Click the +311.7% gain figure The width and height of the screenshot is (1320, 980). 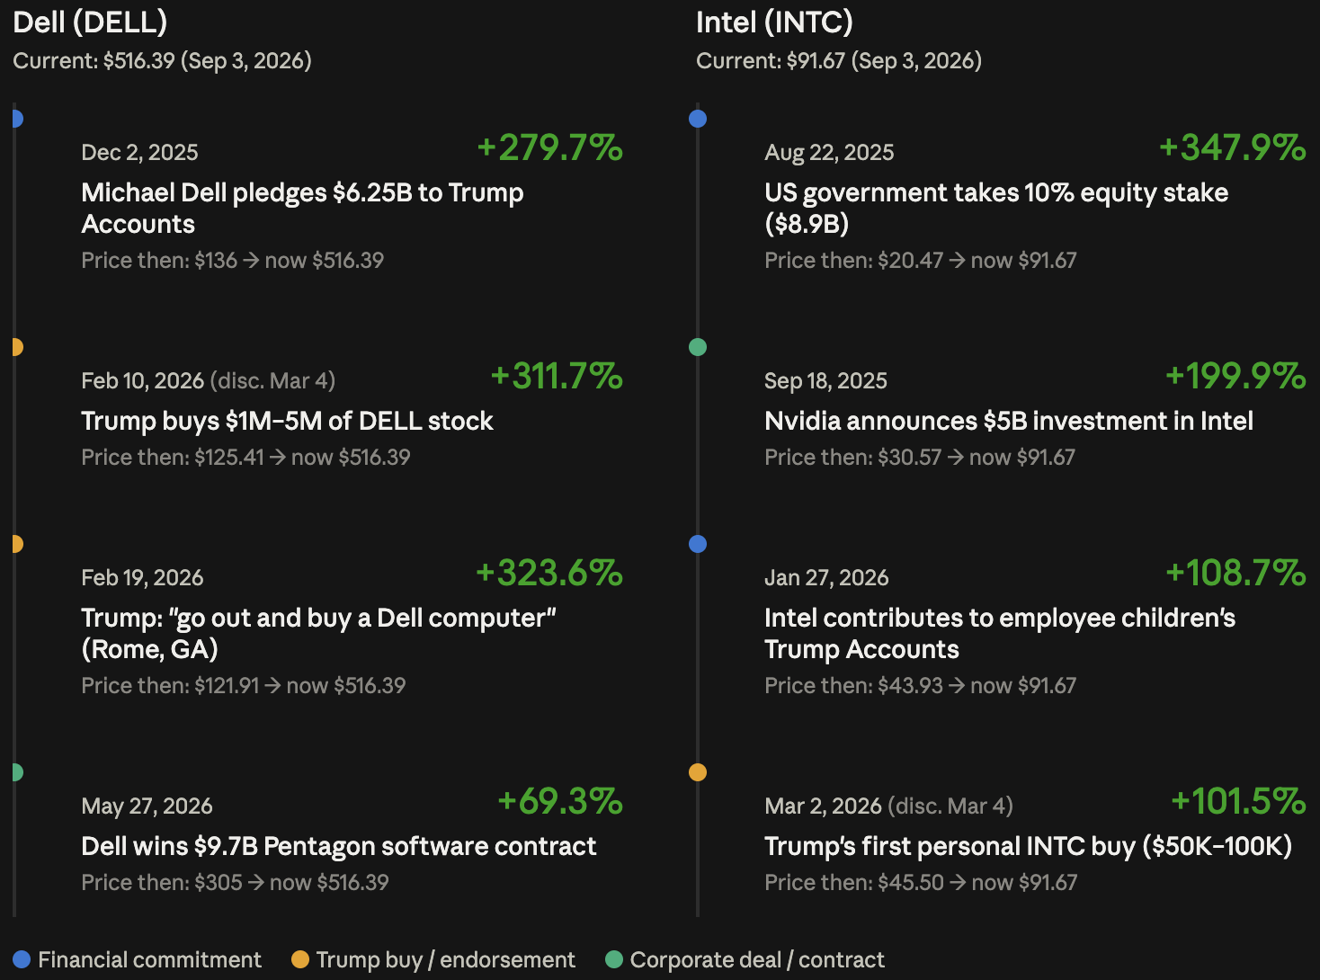557,376
